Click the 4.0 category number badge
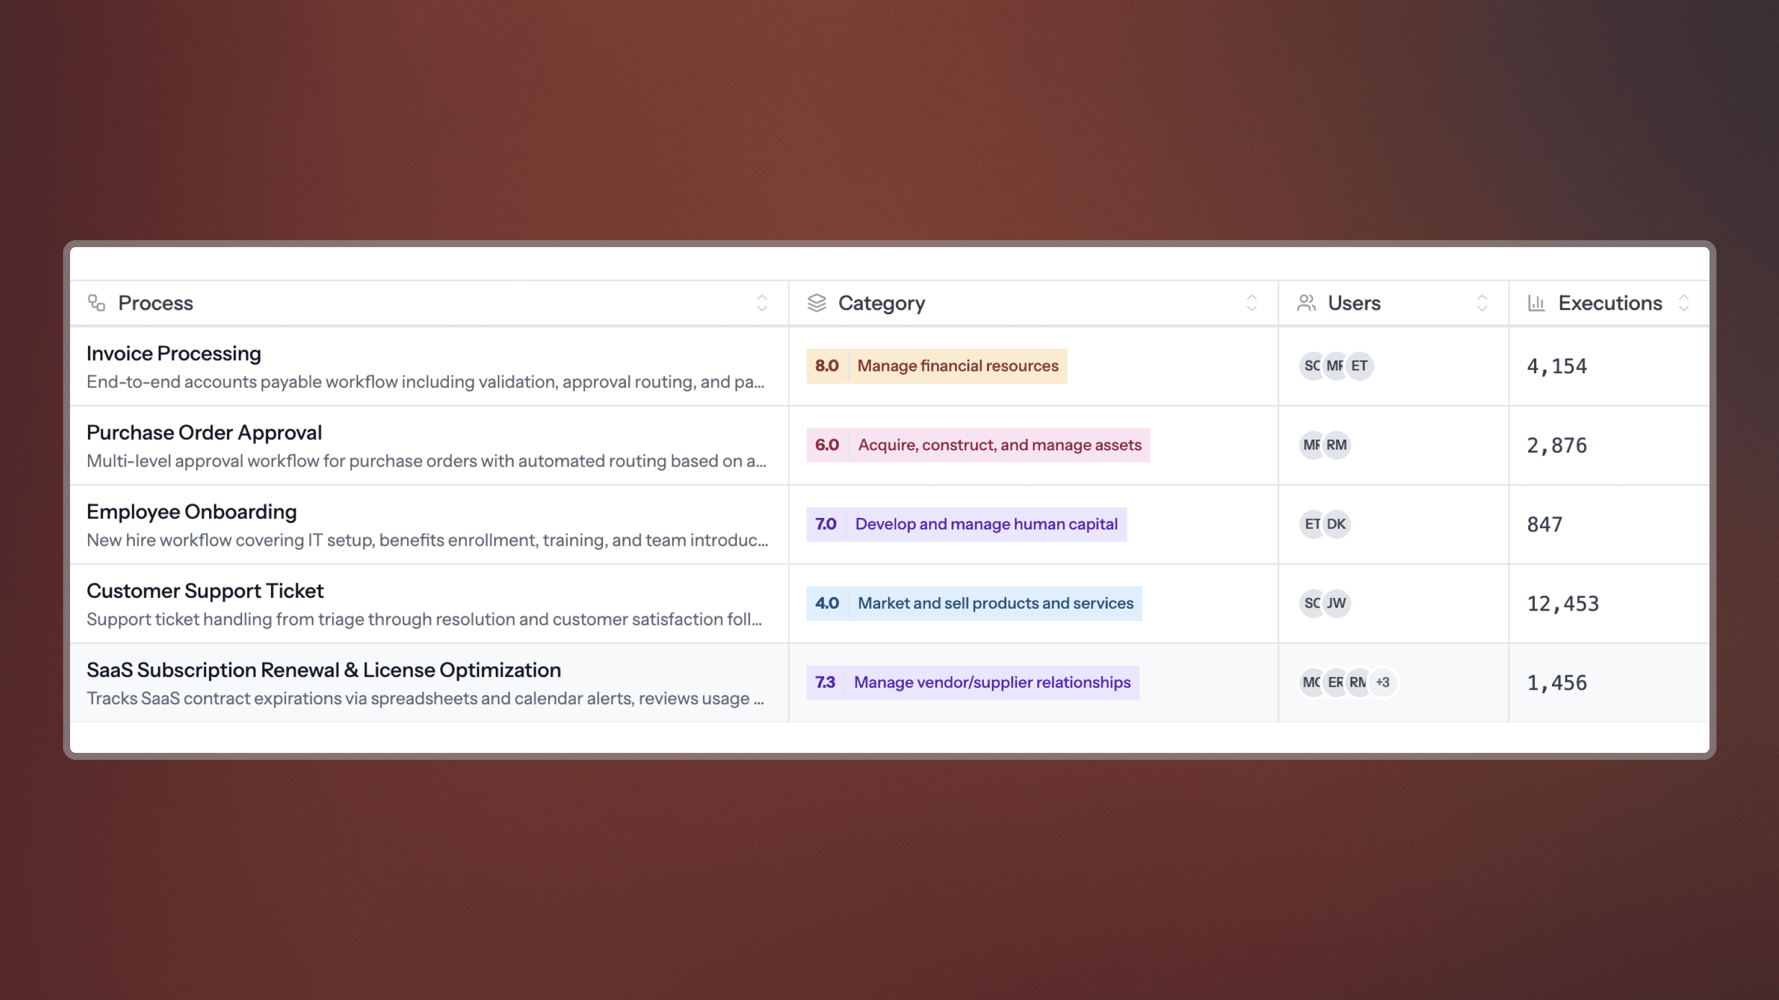This screenshot has height=1000, width=1779. click(x=826, y=603)
